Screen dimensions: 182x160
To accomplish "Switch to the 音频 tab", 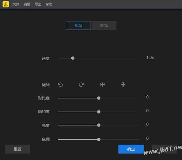I will click(x=104, y=26).
